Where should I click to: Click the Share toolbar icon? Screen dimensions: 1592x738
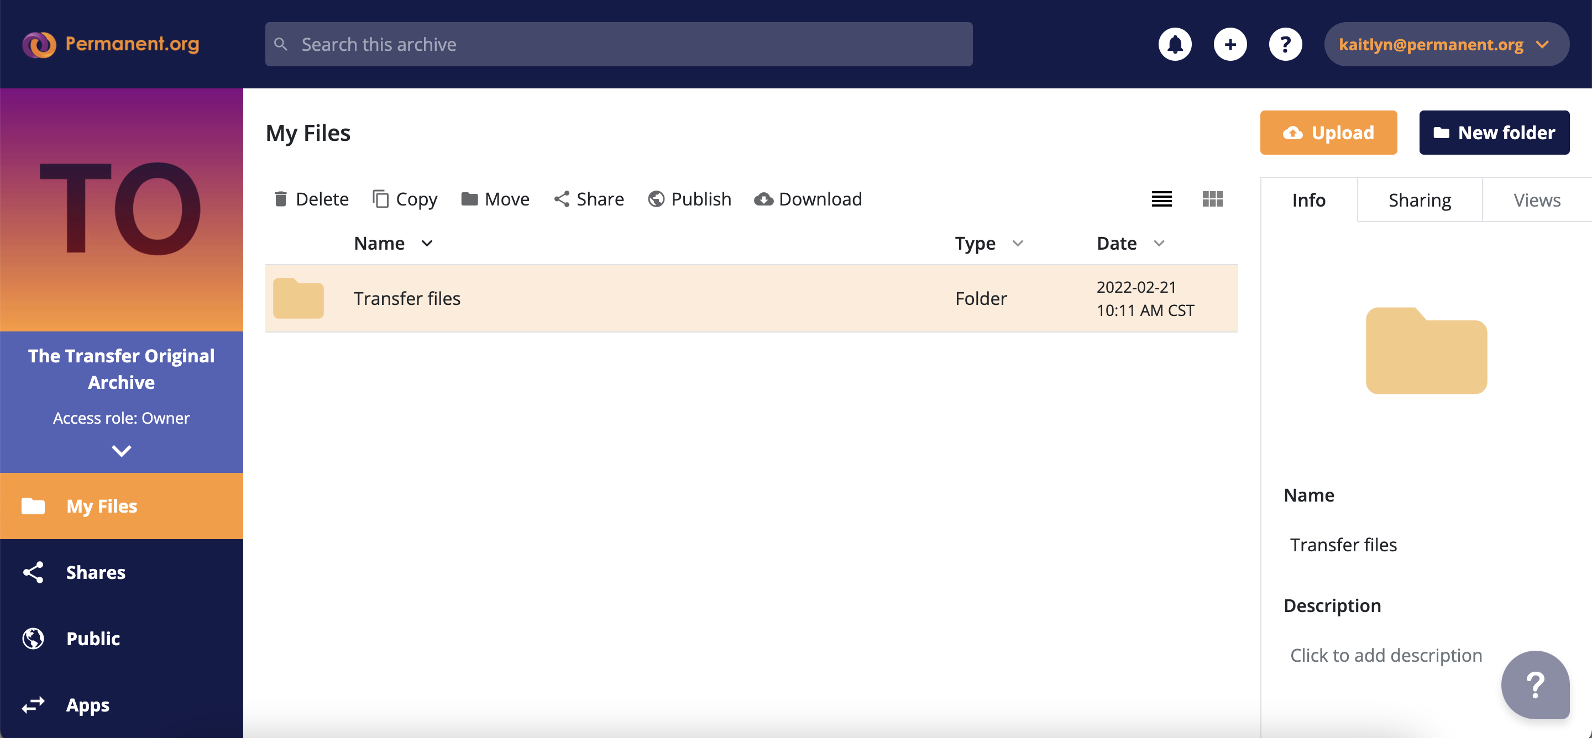(561, 199)
